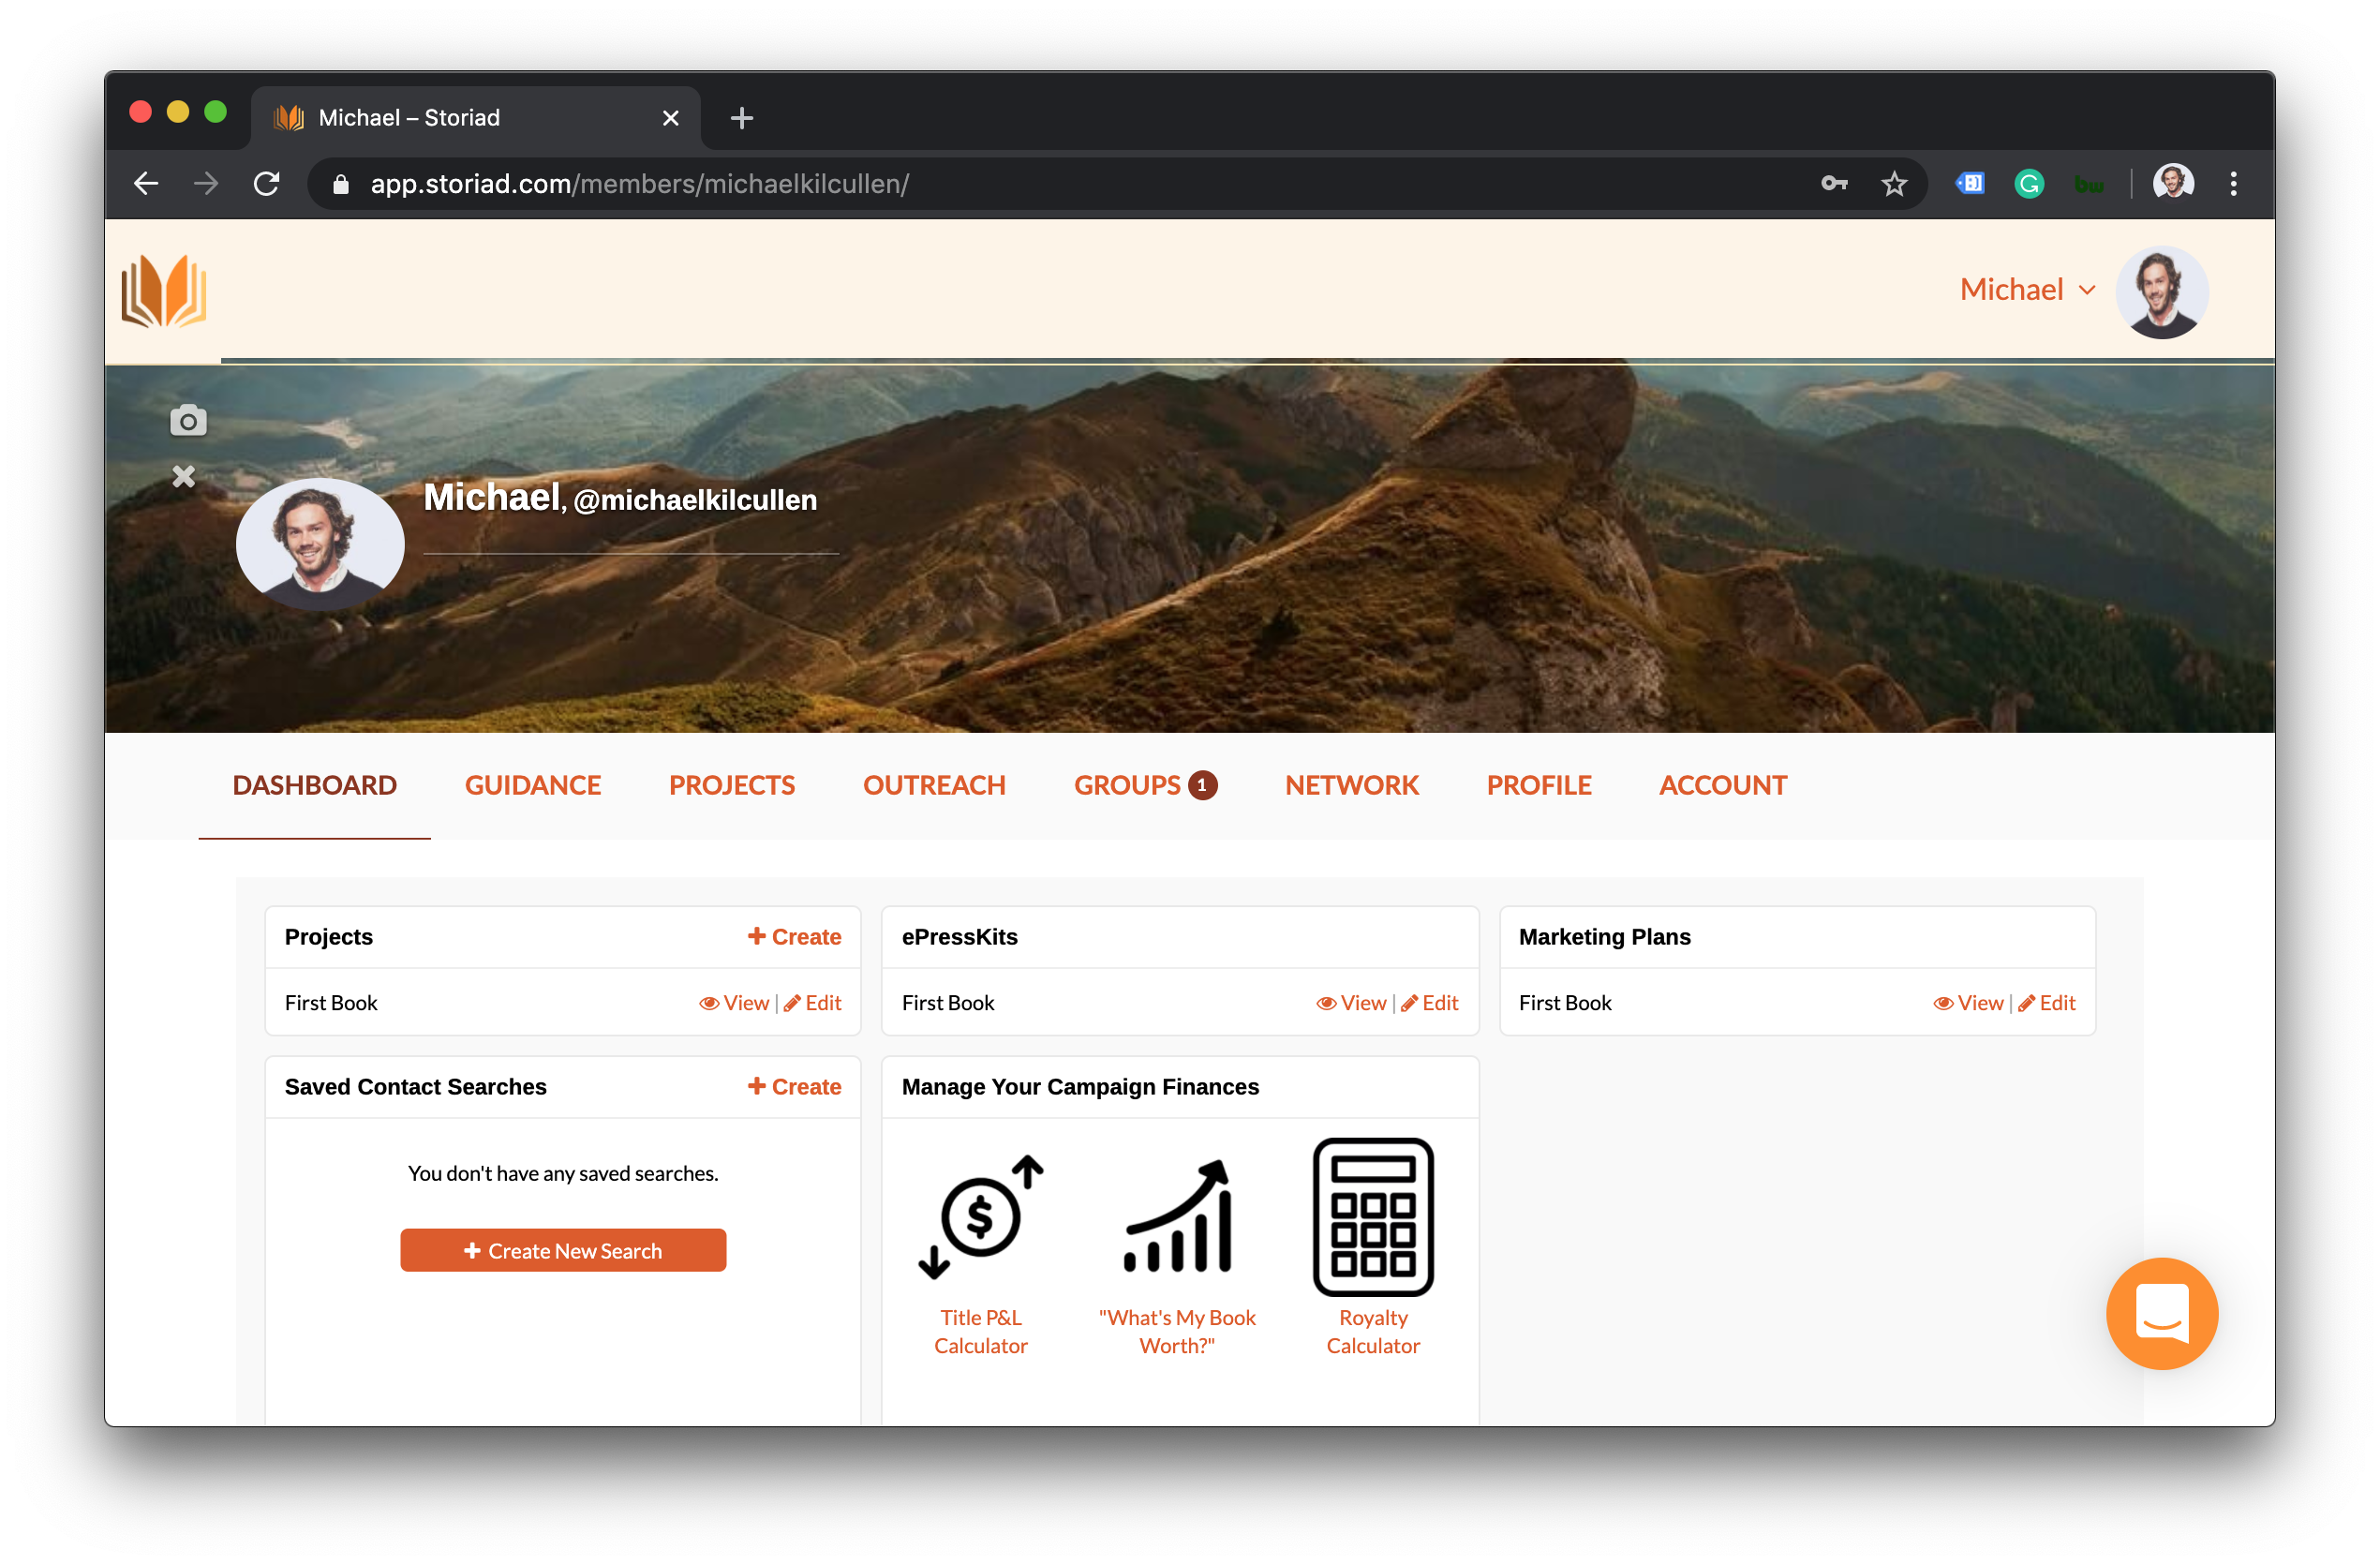Open Chrome three-dot menu

pyautogui.click(x=2233, y=184)
